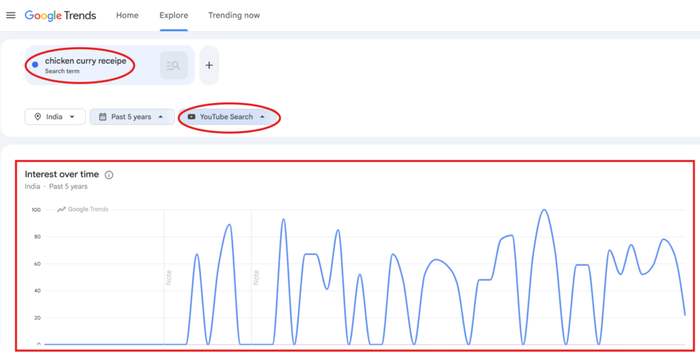
Task: Click the location pin icon beside India
Action: 38,117
